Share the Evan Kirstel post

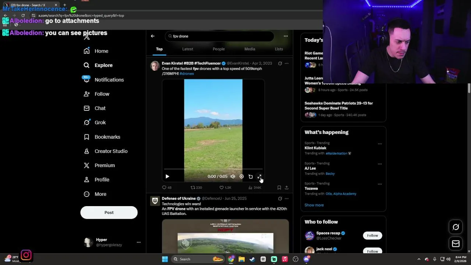pyautogui.click(x=287, y=188)
